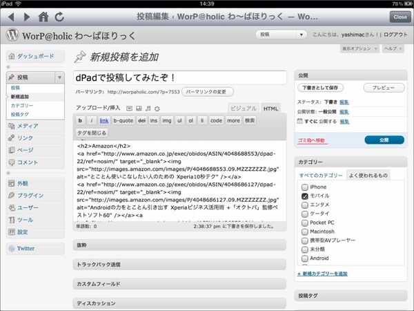Image resolution: width=414 pixels, height=311 pixels.
Task: Switch to the ビジュアル editor tab
Action: [x=244, y=109]
